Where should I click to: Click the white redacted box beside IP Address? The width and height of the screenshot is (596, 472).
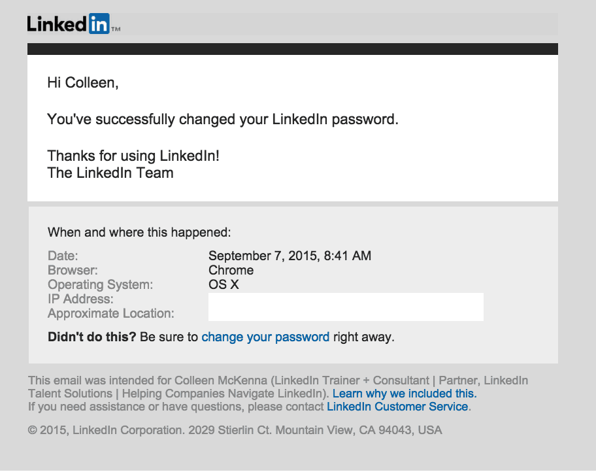click(346, 307)
